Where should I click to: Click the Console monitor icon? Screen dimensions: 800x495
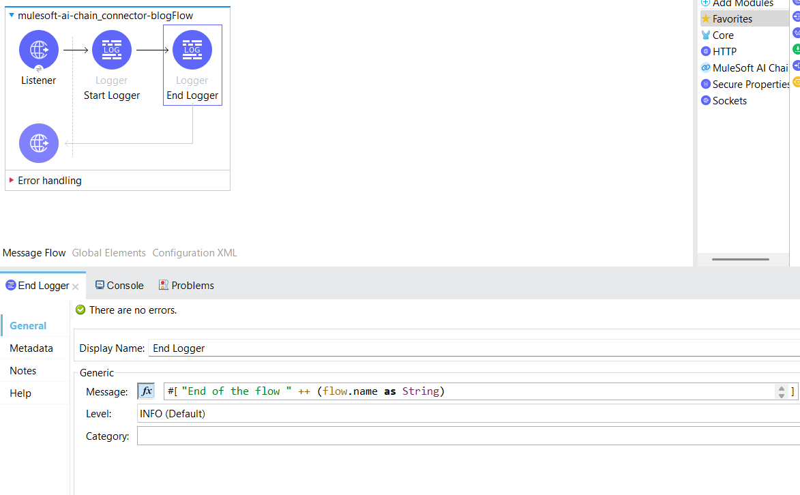point(100,285)
